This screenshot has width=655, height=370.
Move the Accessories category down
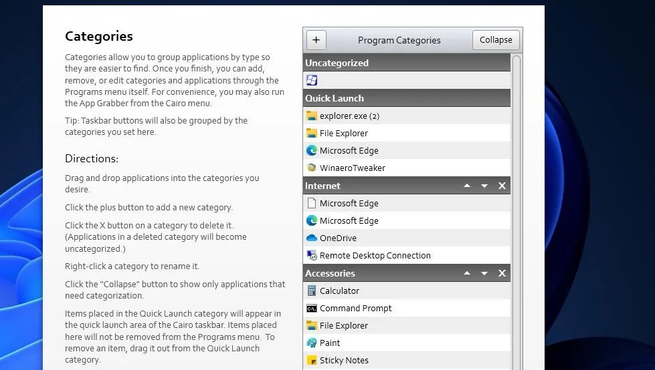pos(484,273)
